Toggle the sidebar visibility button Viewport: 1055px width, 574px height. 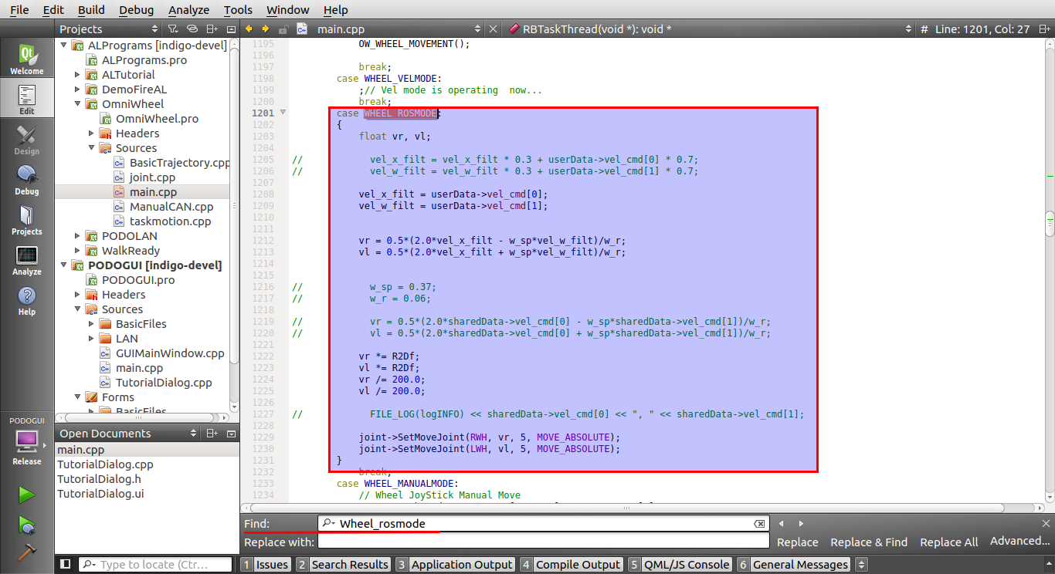pyautogui.click(x=66, y=565)
